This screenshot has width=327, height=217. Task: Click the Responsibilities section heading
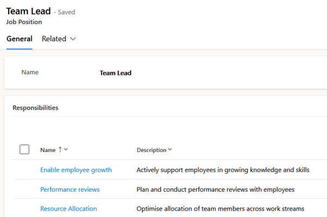pos(35,108)
